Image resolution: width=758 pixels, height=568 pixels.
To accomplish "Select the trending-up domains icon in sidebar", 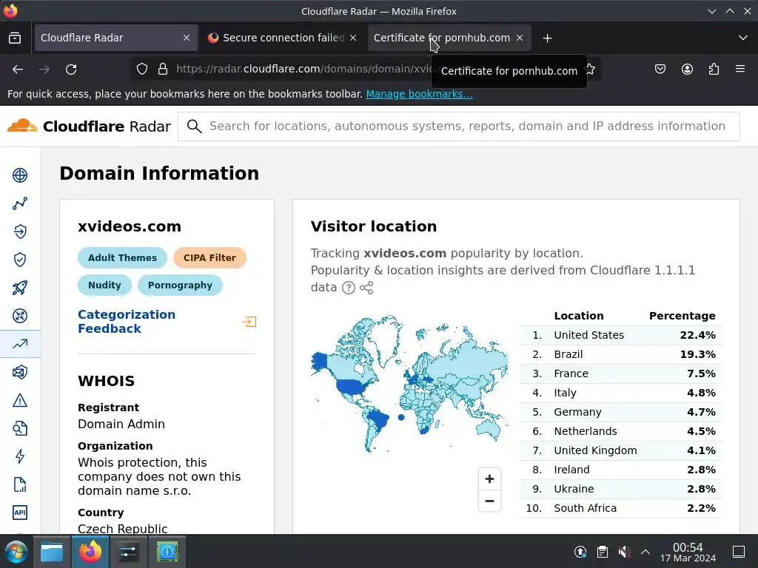I will (x=20, y=344).
